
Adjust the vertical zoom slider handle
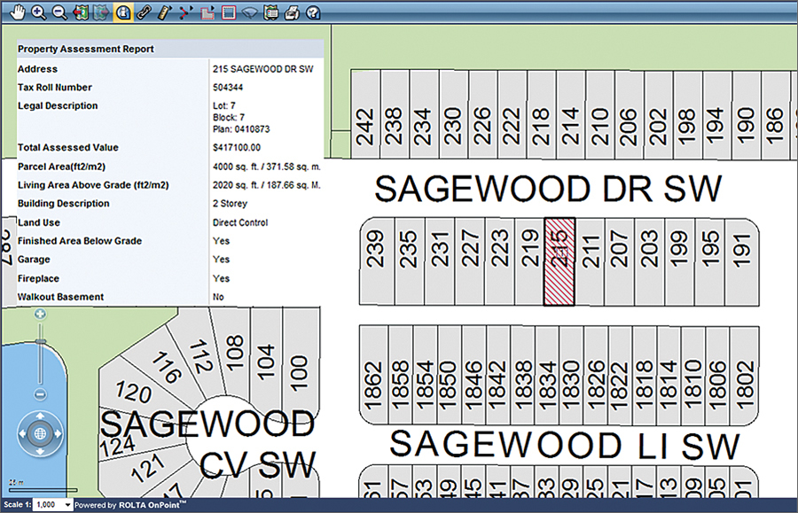(x=40, y=341)
